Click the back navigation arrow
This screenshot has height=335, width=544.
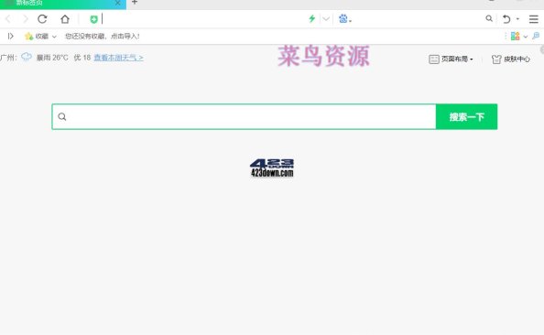click(8, 18)
